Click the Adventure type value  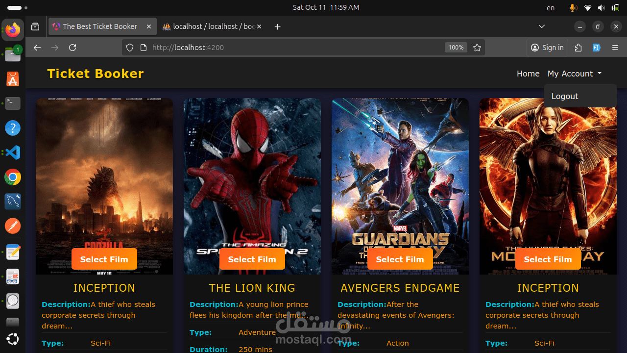pos(257,332)
